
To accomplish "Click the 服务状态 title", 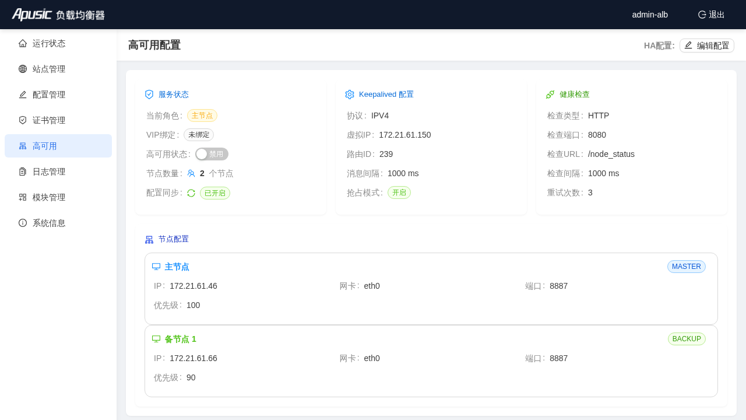I will (x=174, y=94).
